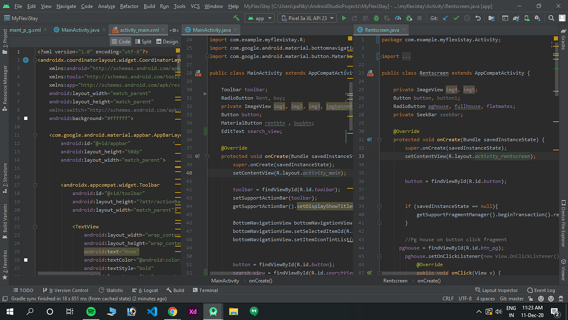Open Adobe XD from the taskbar
Screen dimensions: 568x320
[193, 311]
